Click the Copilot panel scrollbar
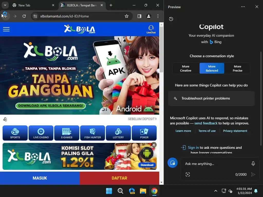Screen dimensions: 263x197 coord(261,99)
